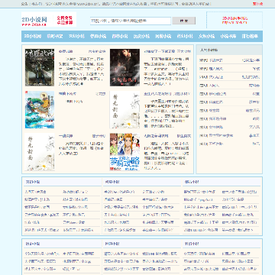
Task: Open the colorful dragon and sea book cover
Action: (x=40, y=110)
